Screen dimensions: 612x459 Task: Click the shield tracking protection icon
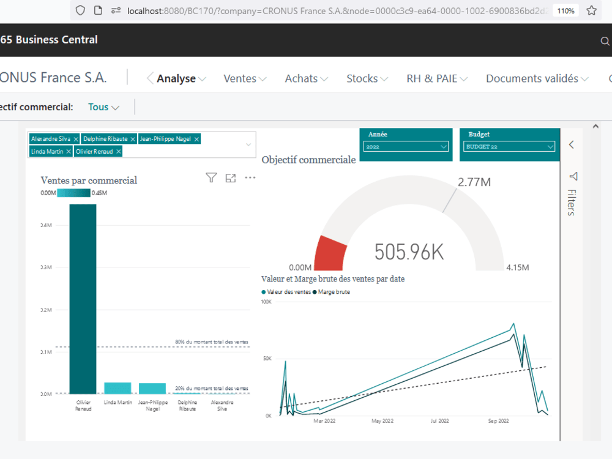point(80,10)
